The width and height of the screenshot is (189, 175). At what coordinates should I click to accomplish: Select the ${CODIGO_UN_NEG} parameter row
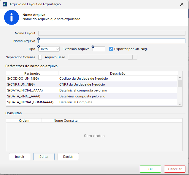[23, 78]
